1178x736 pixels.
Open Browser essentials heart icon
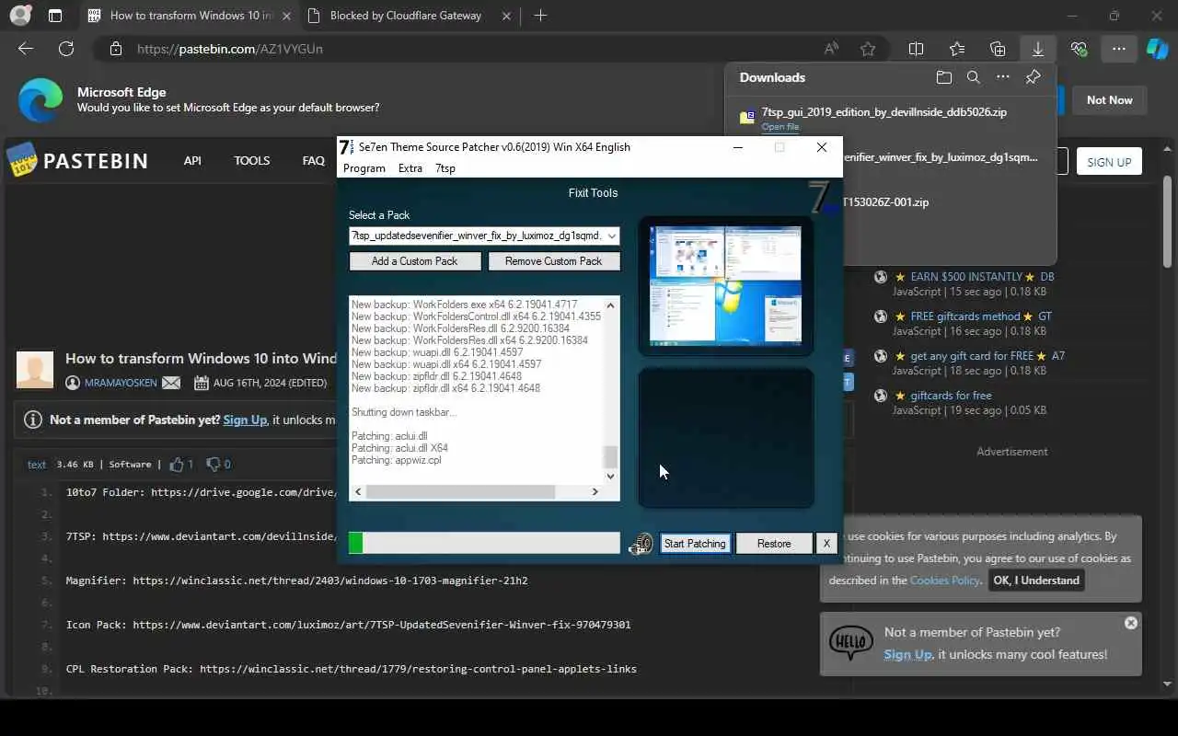point(1079,49)
